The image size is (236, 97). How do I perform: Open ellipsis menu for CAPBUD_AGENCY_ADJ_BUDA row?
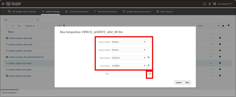click(211, 38)
